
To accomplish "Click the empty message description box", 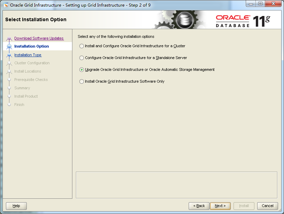I will coord(176,185).
